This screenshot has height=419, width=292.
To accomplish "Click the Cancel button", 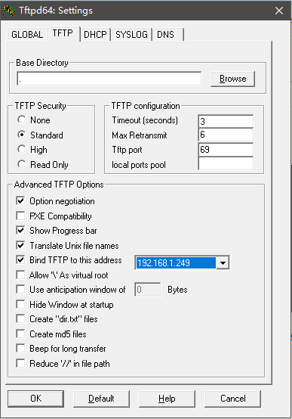I will (232, 399).
